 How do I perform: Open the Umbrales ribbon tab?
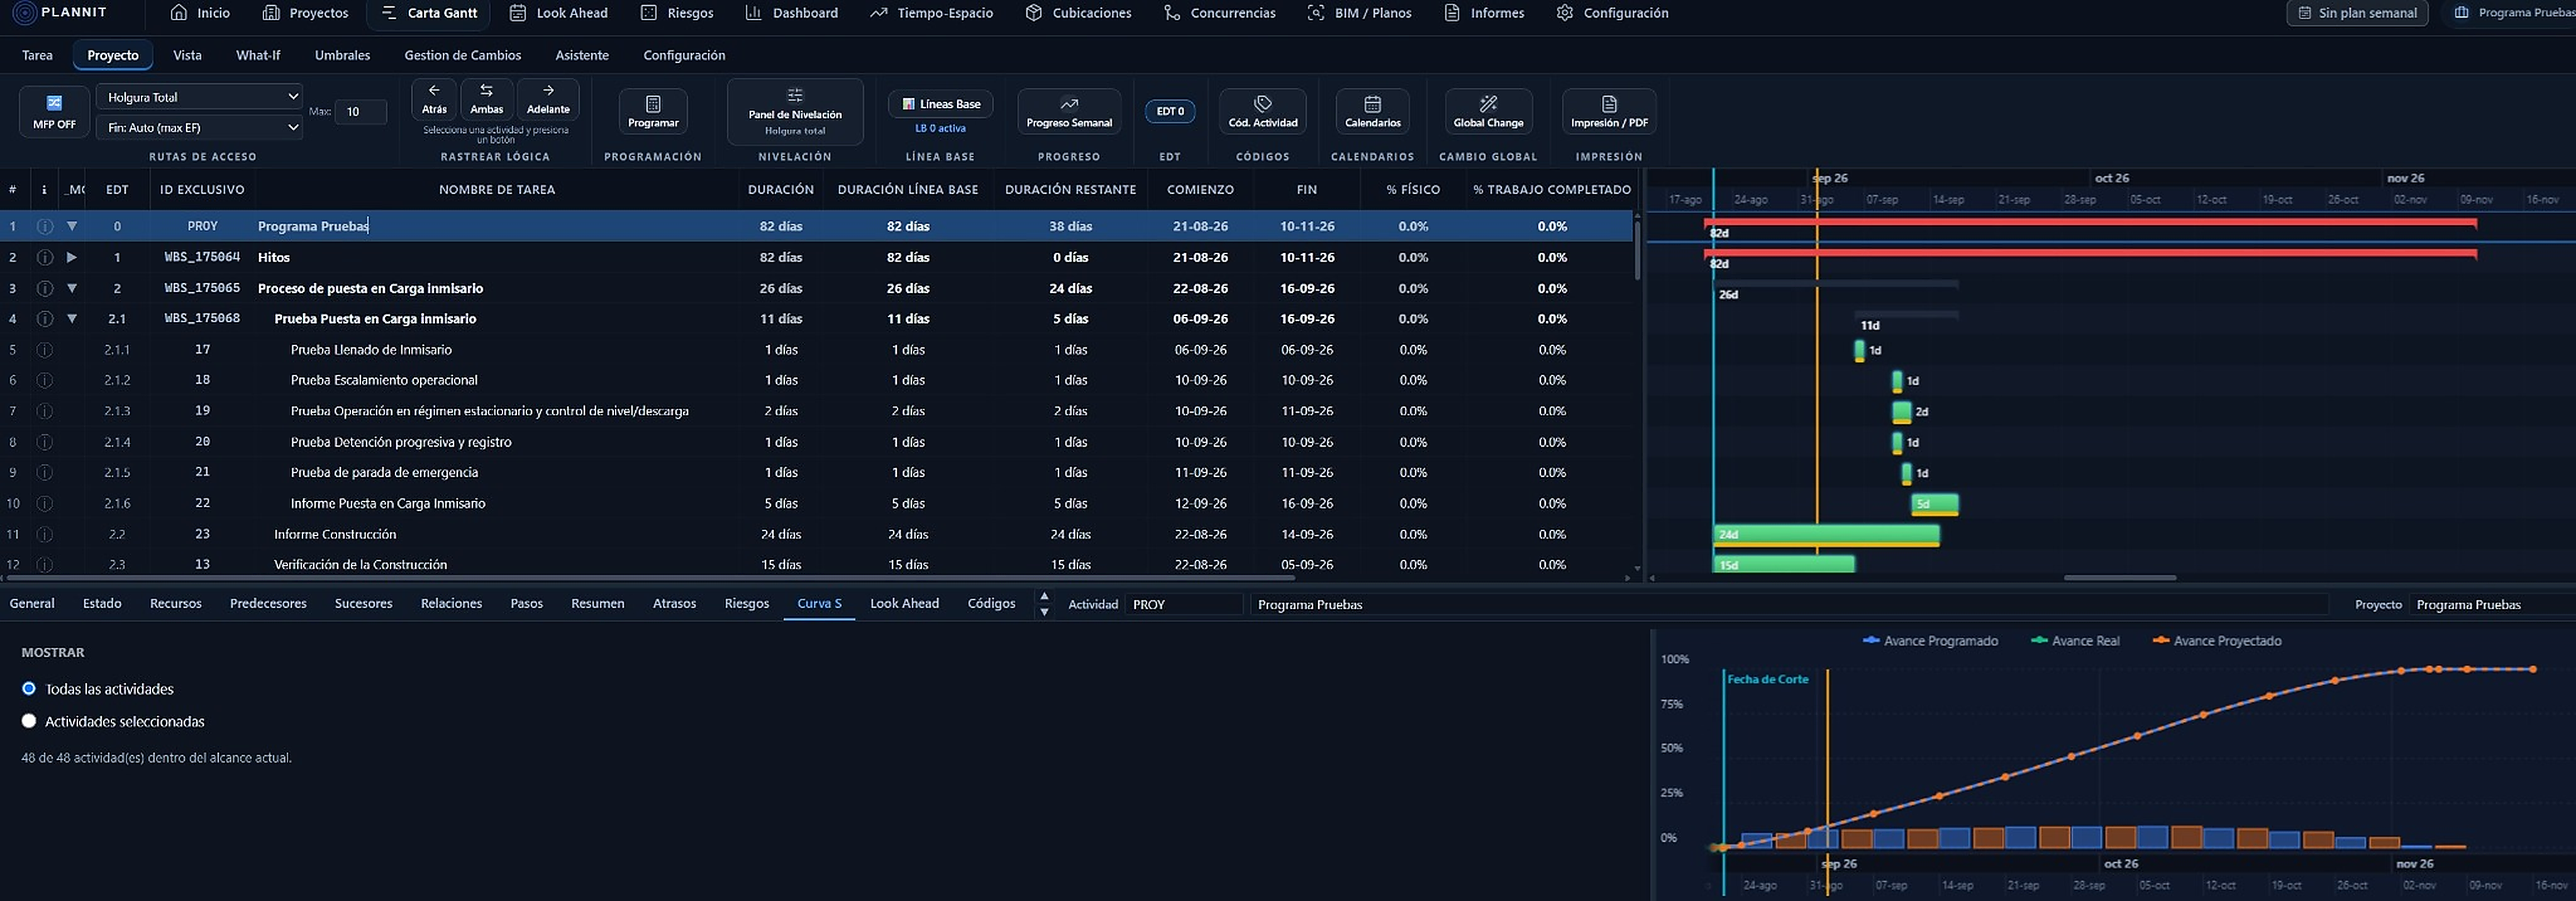coord(342,55)
